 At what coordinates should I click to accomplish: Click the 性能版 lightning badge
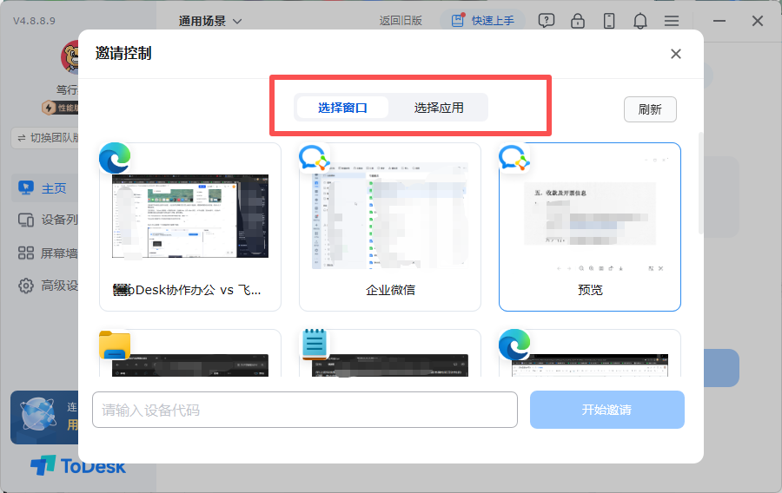click(x=60, y=108)
